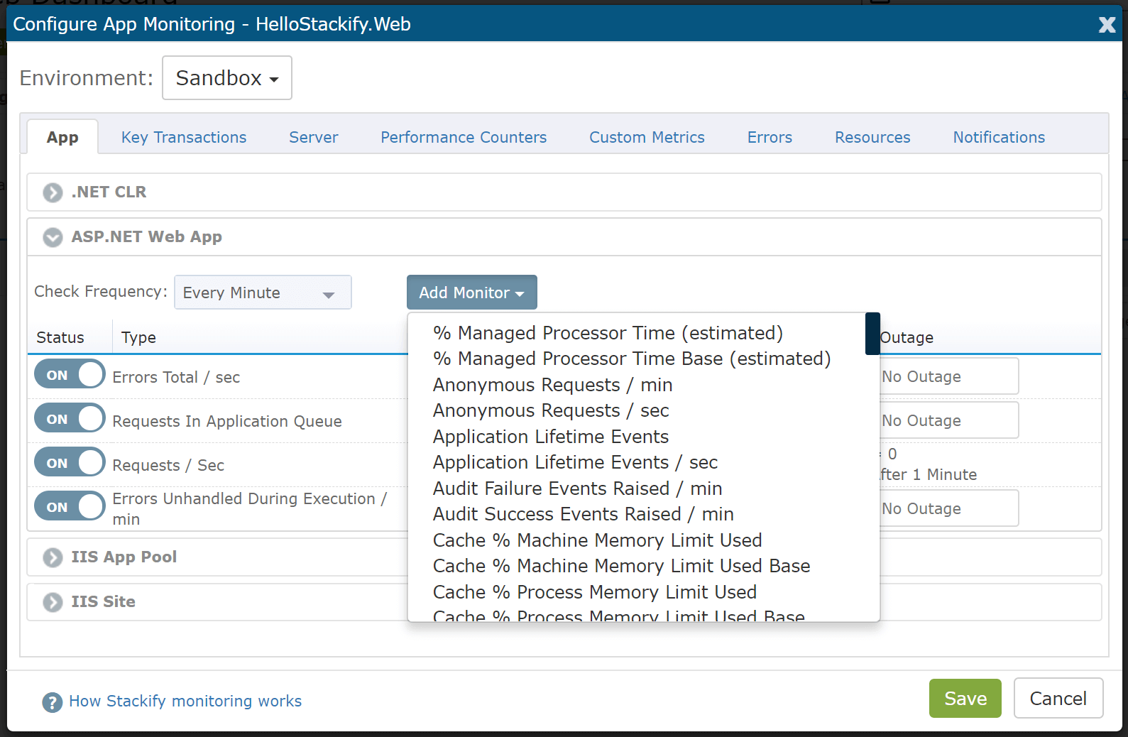This screenshot has width=1128, height=737.
Task: Toggle the Add Monitor dropdown button
Action: click(472, 293)
